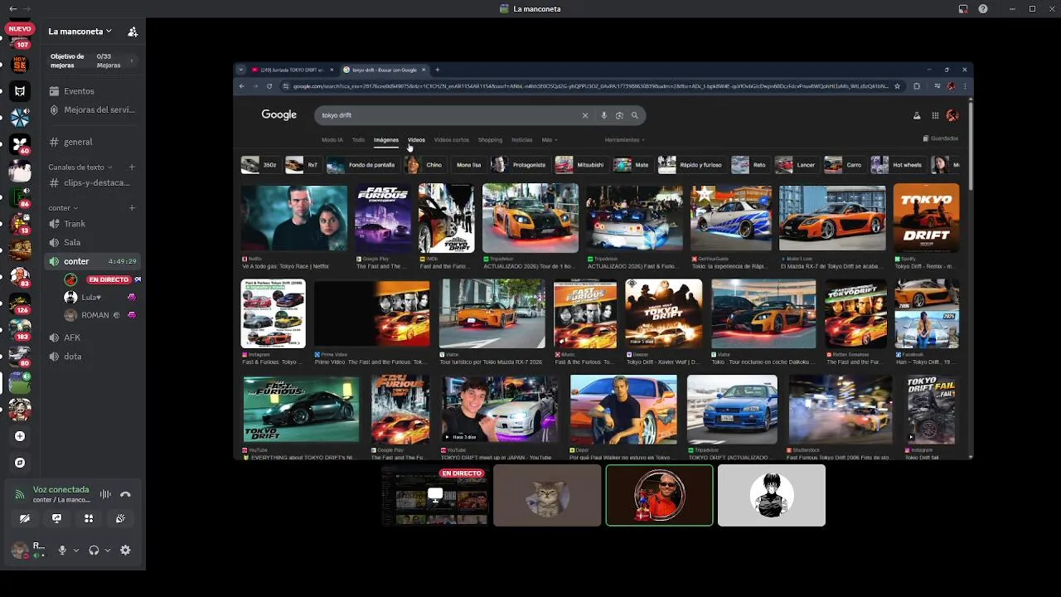Open headphone output options arrow
Viewport: 1061px width, 597px height.
click(x=108, y=550)
